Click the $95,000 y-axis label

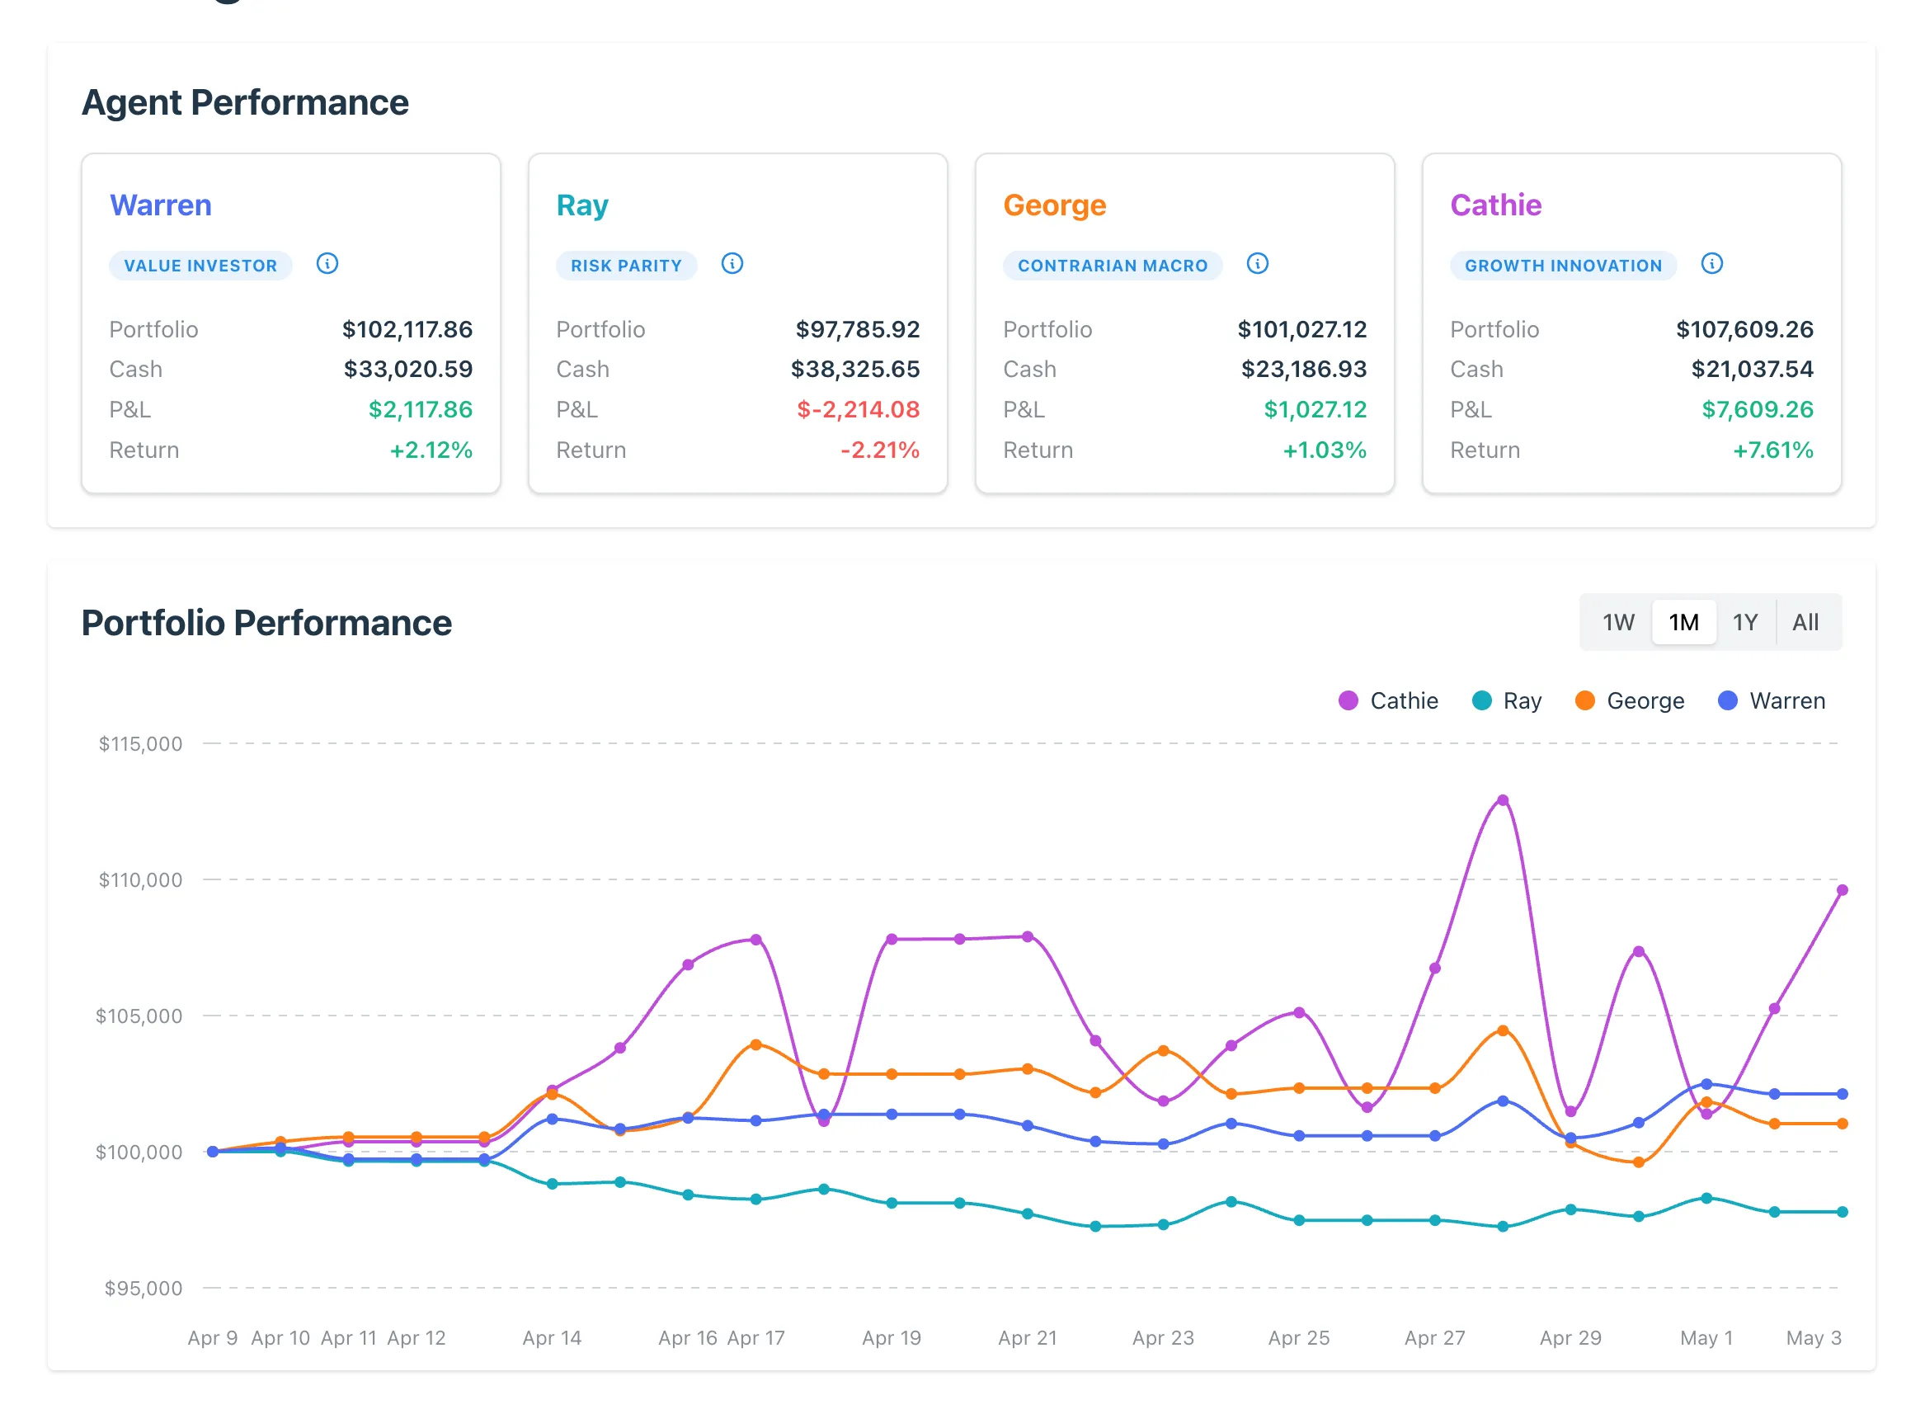tap(143, 1288)
